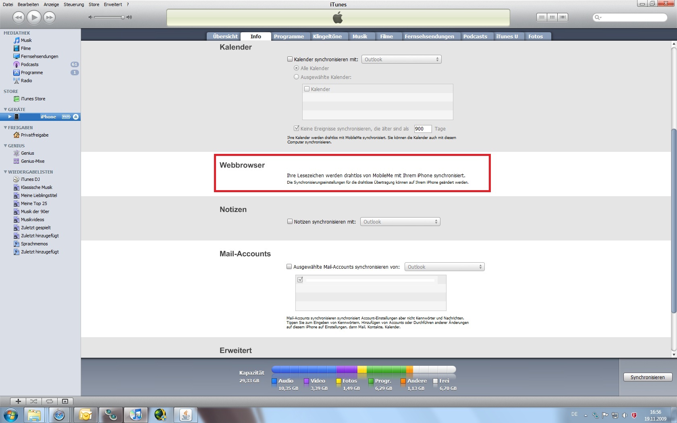Enable Kalender synchronisieren checkbox

click(290, 59)
